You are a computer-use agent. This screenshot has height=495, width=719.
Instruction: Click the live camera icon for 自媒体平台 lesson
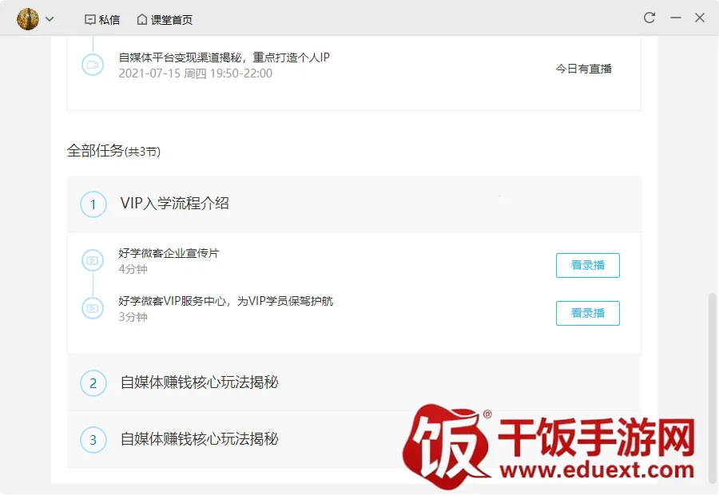point(93,65)
